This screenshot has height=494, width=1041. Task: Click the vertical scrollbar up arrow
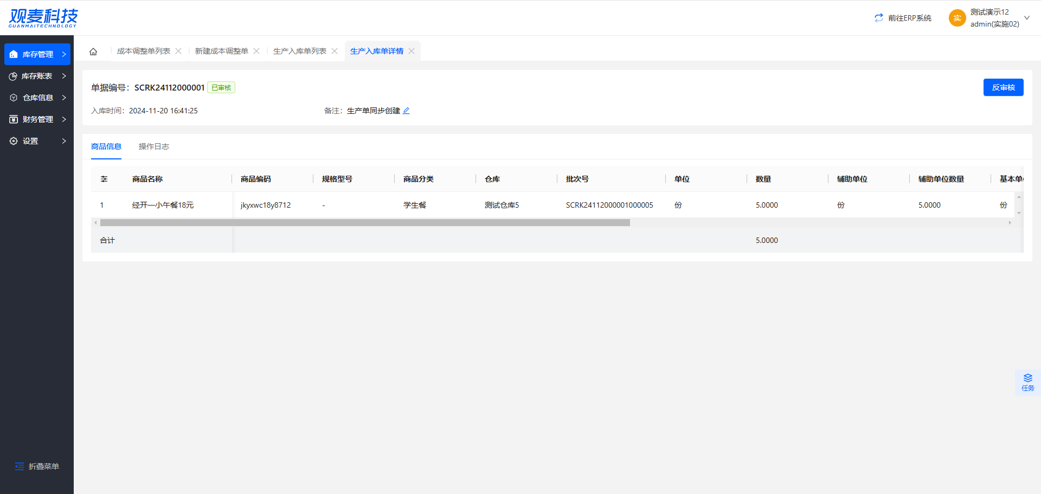pos(1019,197)
